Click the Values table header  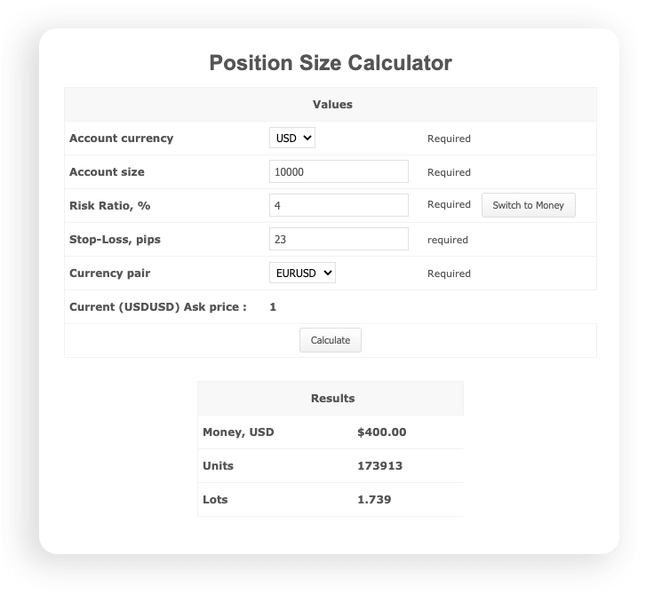[332, 104]
